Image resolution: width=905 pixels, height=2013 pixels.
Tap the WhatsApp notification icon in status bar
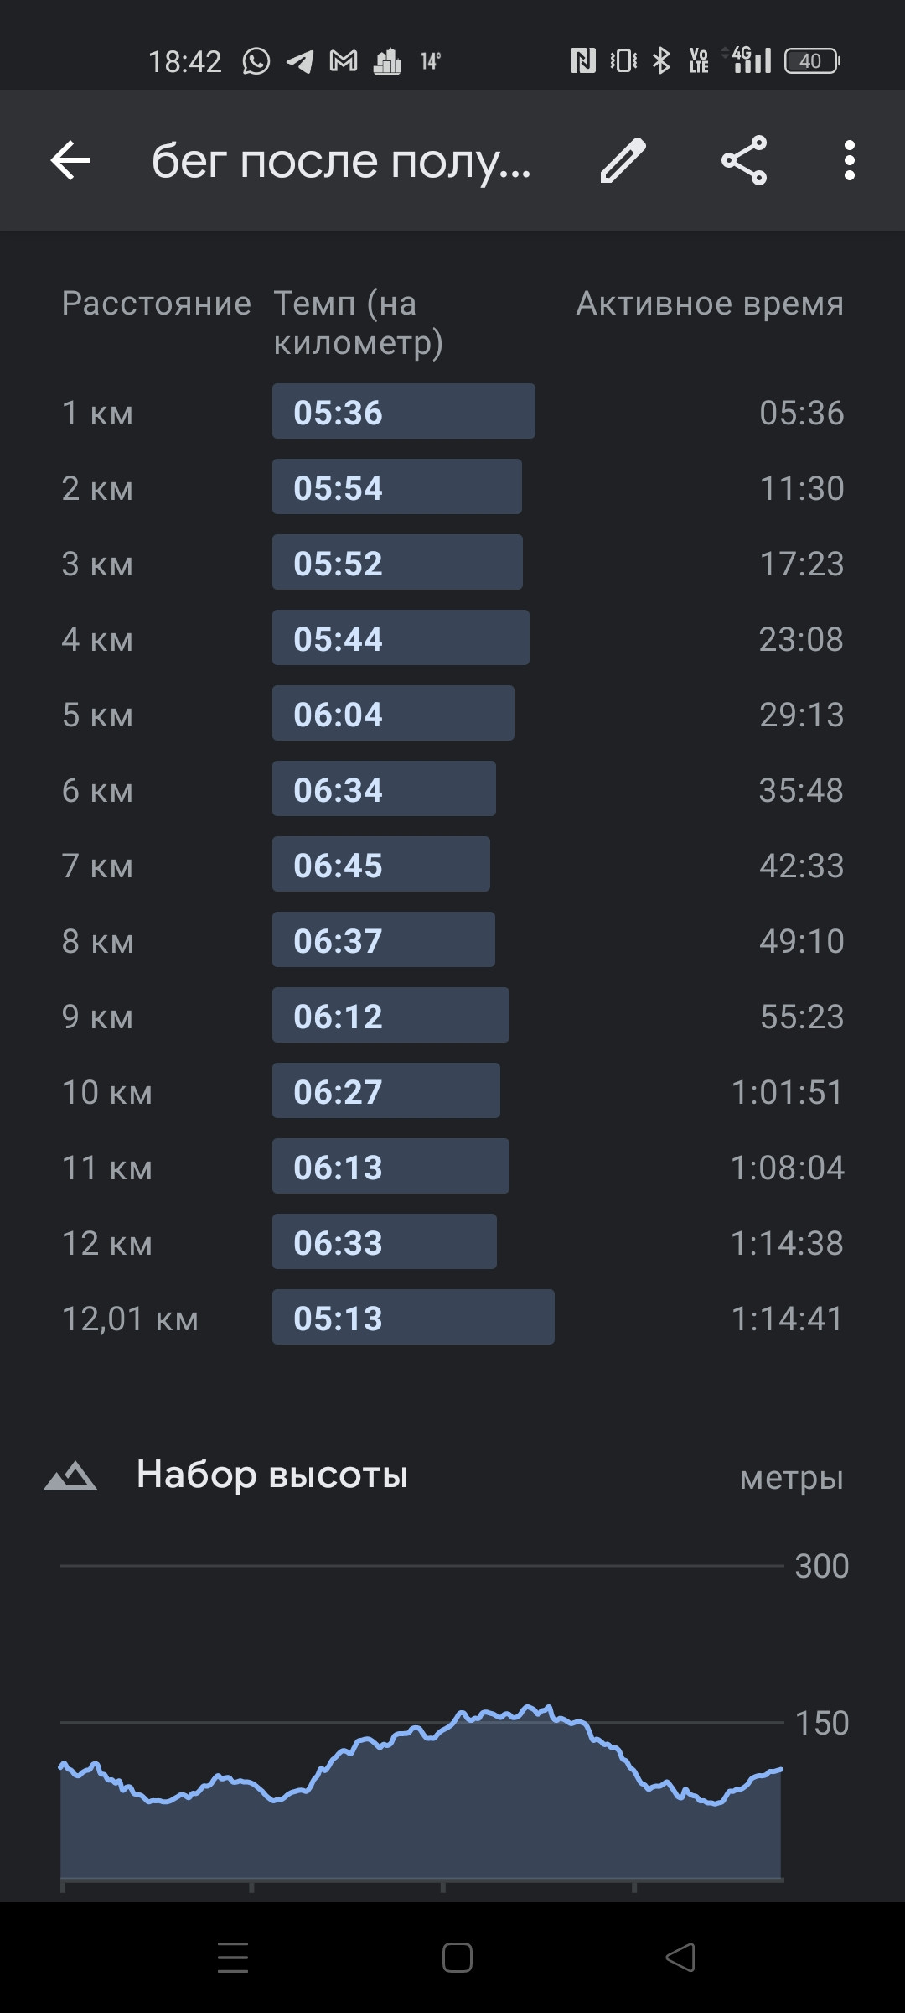click(x=256, y=61)
